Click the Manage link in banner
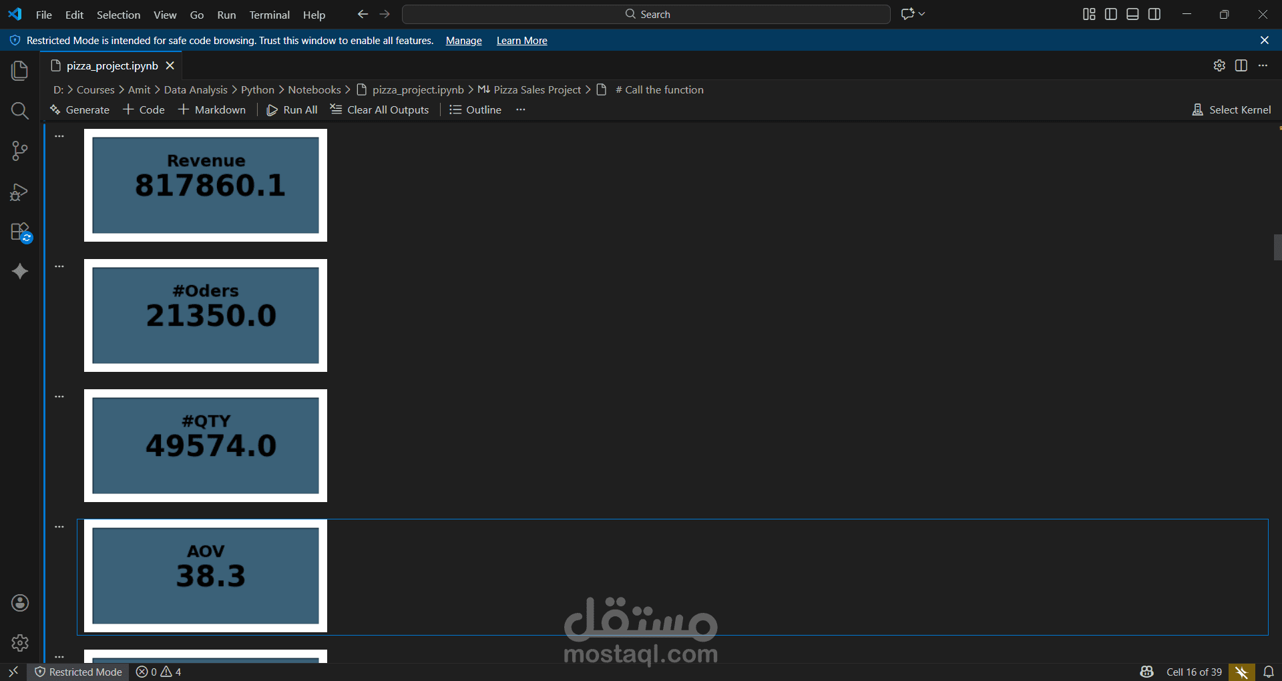This screenshot has height=681, width=1282. pos(463,41)
